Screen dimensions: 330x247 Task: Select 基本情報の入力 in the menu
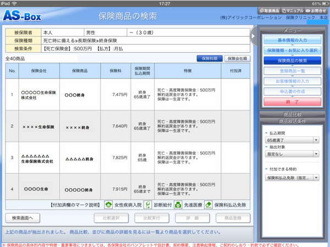pyautogui.click(x=292, y=41)
